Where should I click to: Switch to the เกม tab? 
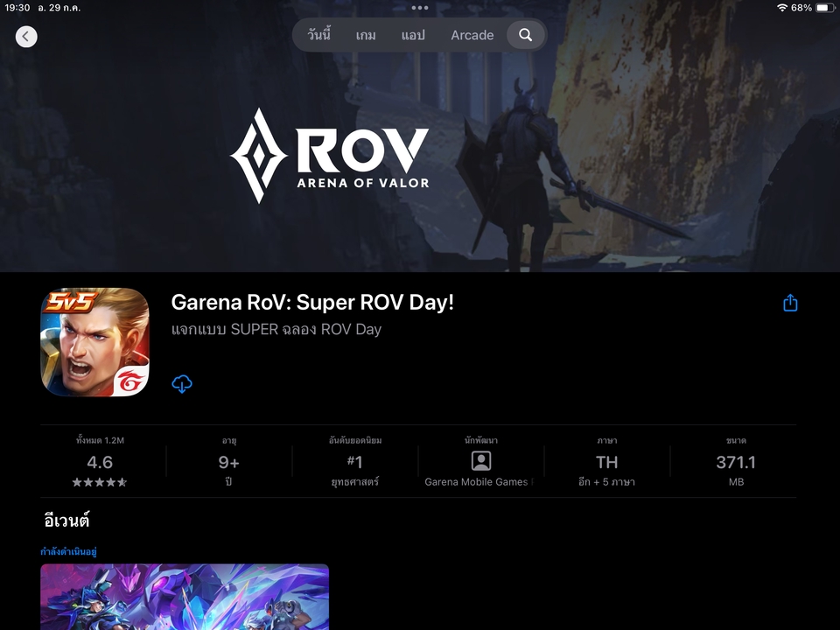pos(366,35)
